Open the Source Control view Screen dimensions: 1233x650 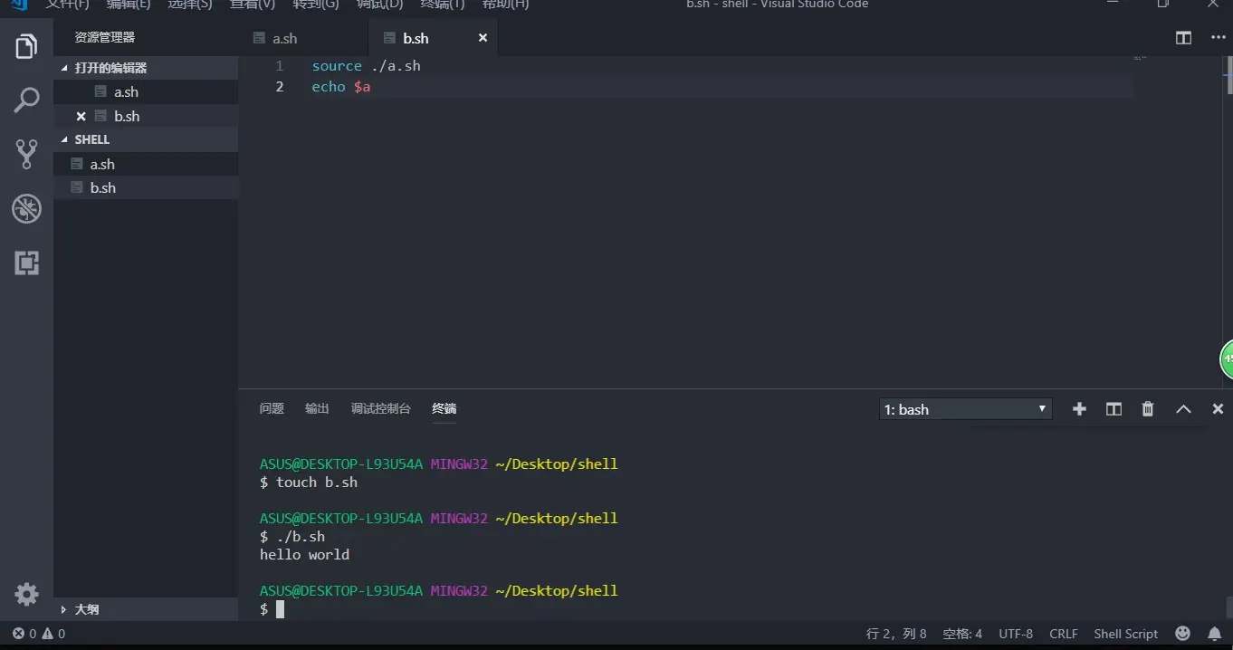(26, 154)
